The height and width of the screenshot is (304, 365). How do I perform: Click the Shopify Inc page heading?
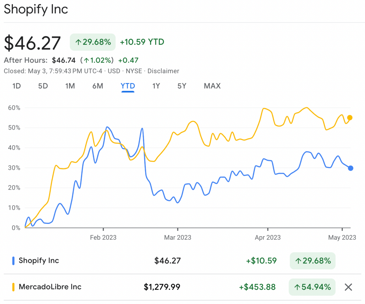point(36,9)
